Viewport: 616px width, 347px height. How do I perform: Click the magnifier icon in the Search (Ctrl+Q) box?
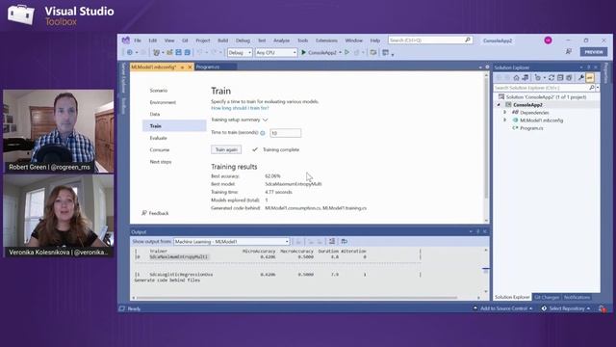coord(468,40)
